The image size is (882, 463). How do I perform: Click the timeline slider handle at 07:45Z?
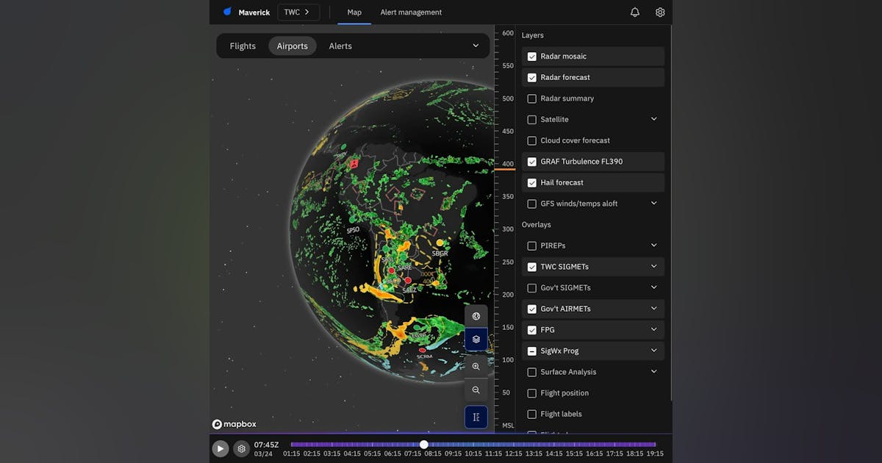click(424, 445)
